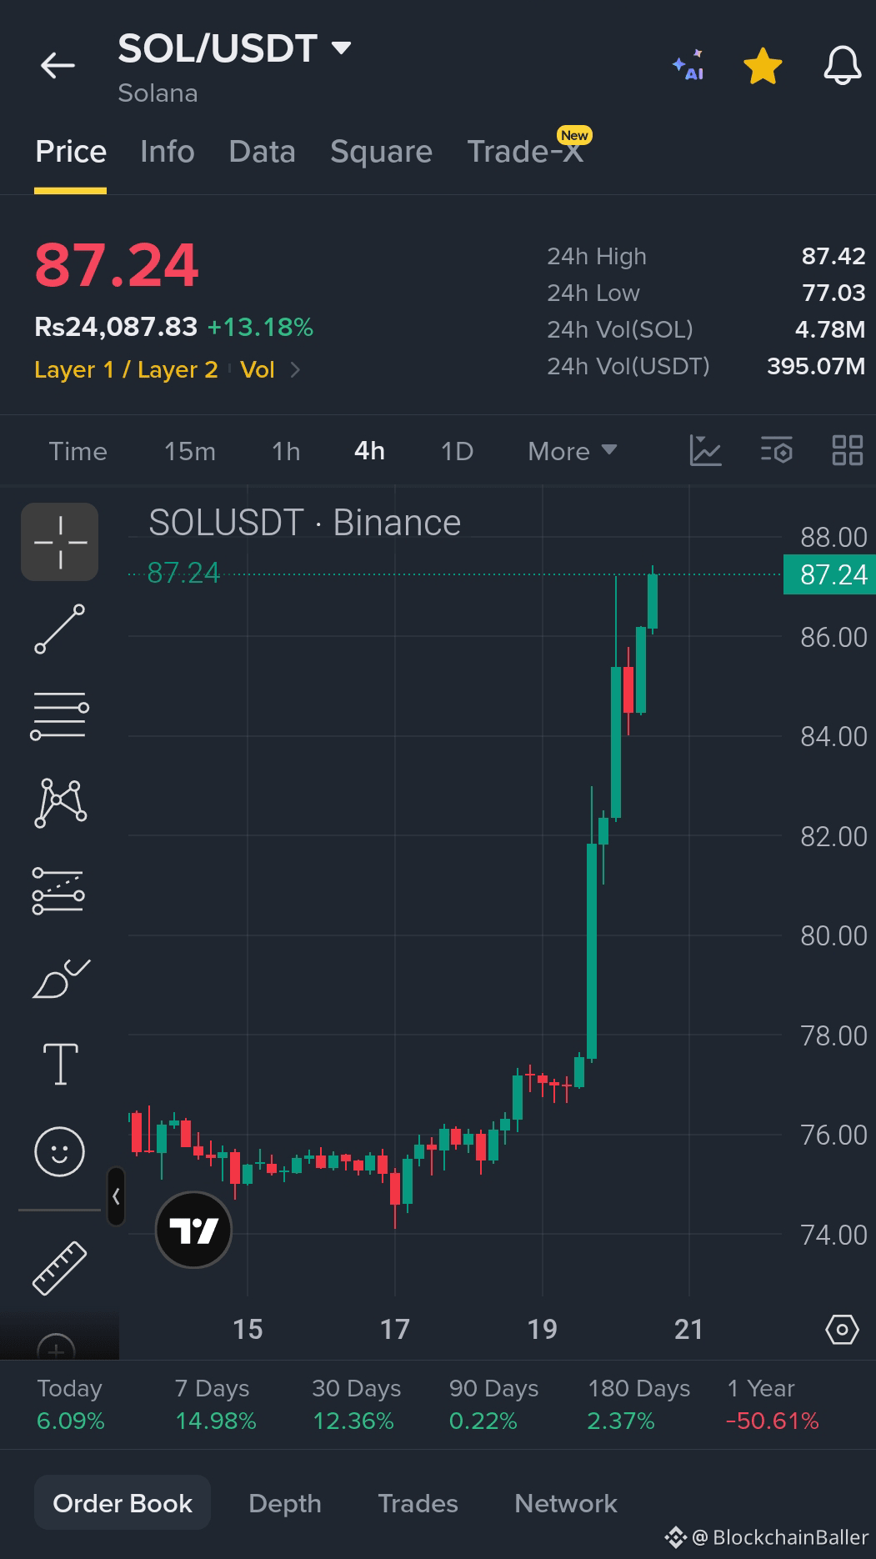Select the trend line drawing tool
Image resolution: width=876 pixels, height=1559 pixels.
(x=60, y=629)
